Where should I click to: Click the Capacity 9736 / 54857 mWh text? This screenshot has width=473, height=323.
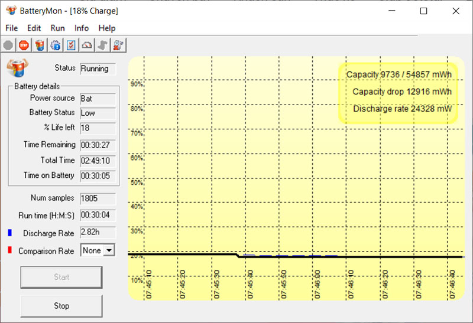coord(399,74)
